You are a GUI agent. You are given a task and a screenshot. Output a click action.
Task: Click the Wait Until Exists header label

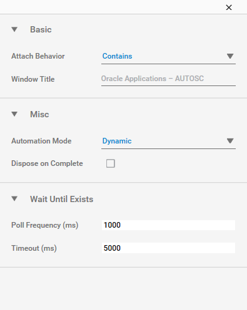tap(62, 199)
